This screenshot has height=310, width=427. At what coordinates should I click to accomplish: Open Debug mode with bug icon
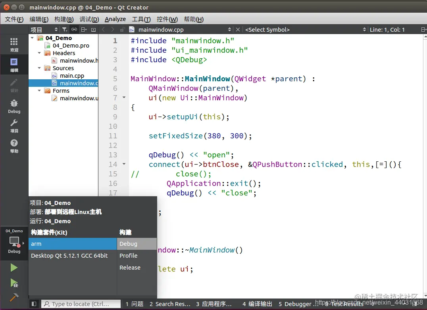click(14, 106)
